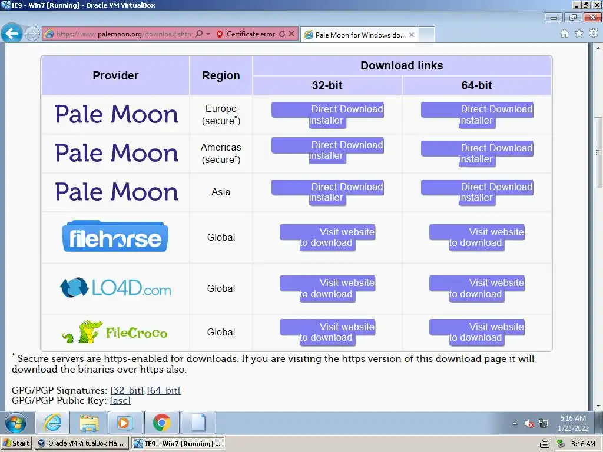
Task: Click the Pale Moon Asia provider logo
Action: 117,192
